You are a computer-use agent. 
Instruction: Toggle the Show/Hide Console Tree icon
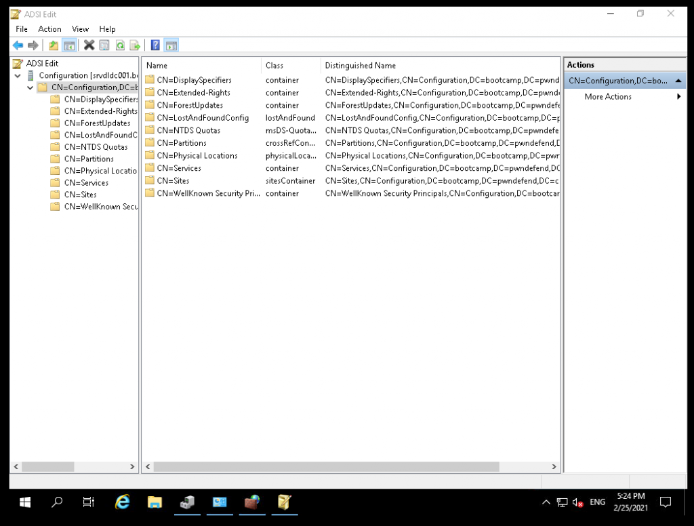tap(69, 45)
